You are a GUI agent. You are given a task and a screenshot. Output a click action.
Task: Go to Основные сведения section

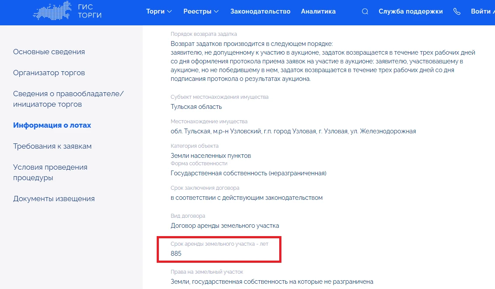[49, 52]
